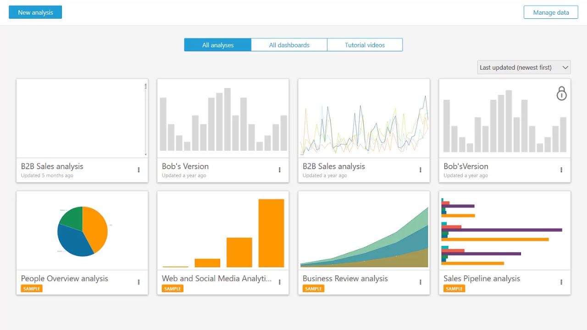Viewport: 587px width, 330px height.
Task: Open the B2B Sales line chart thumbnail
Action: [x=364, y=119]
